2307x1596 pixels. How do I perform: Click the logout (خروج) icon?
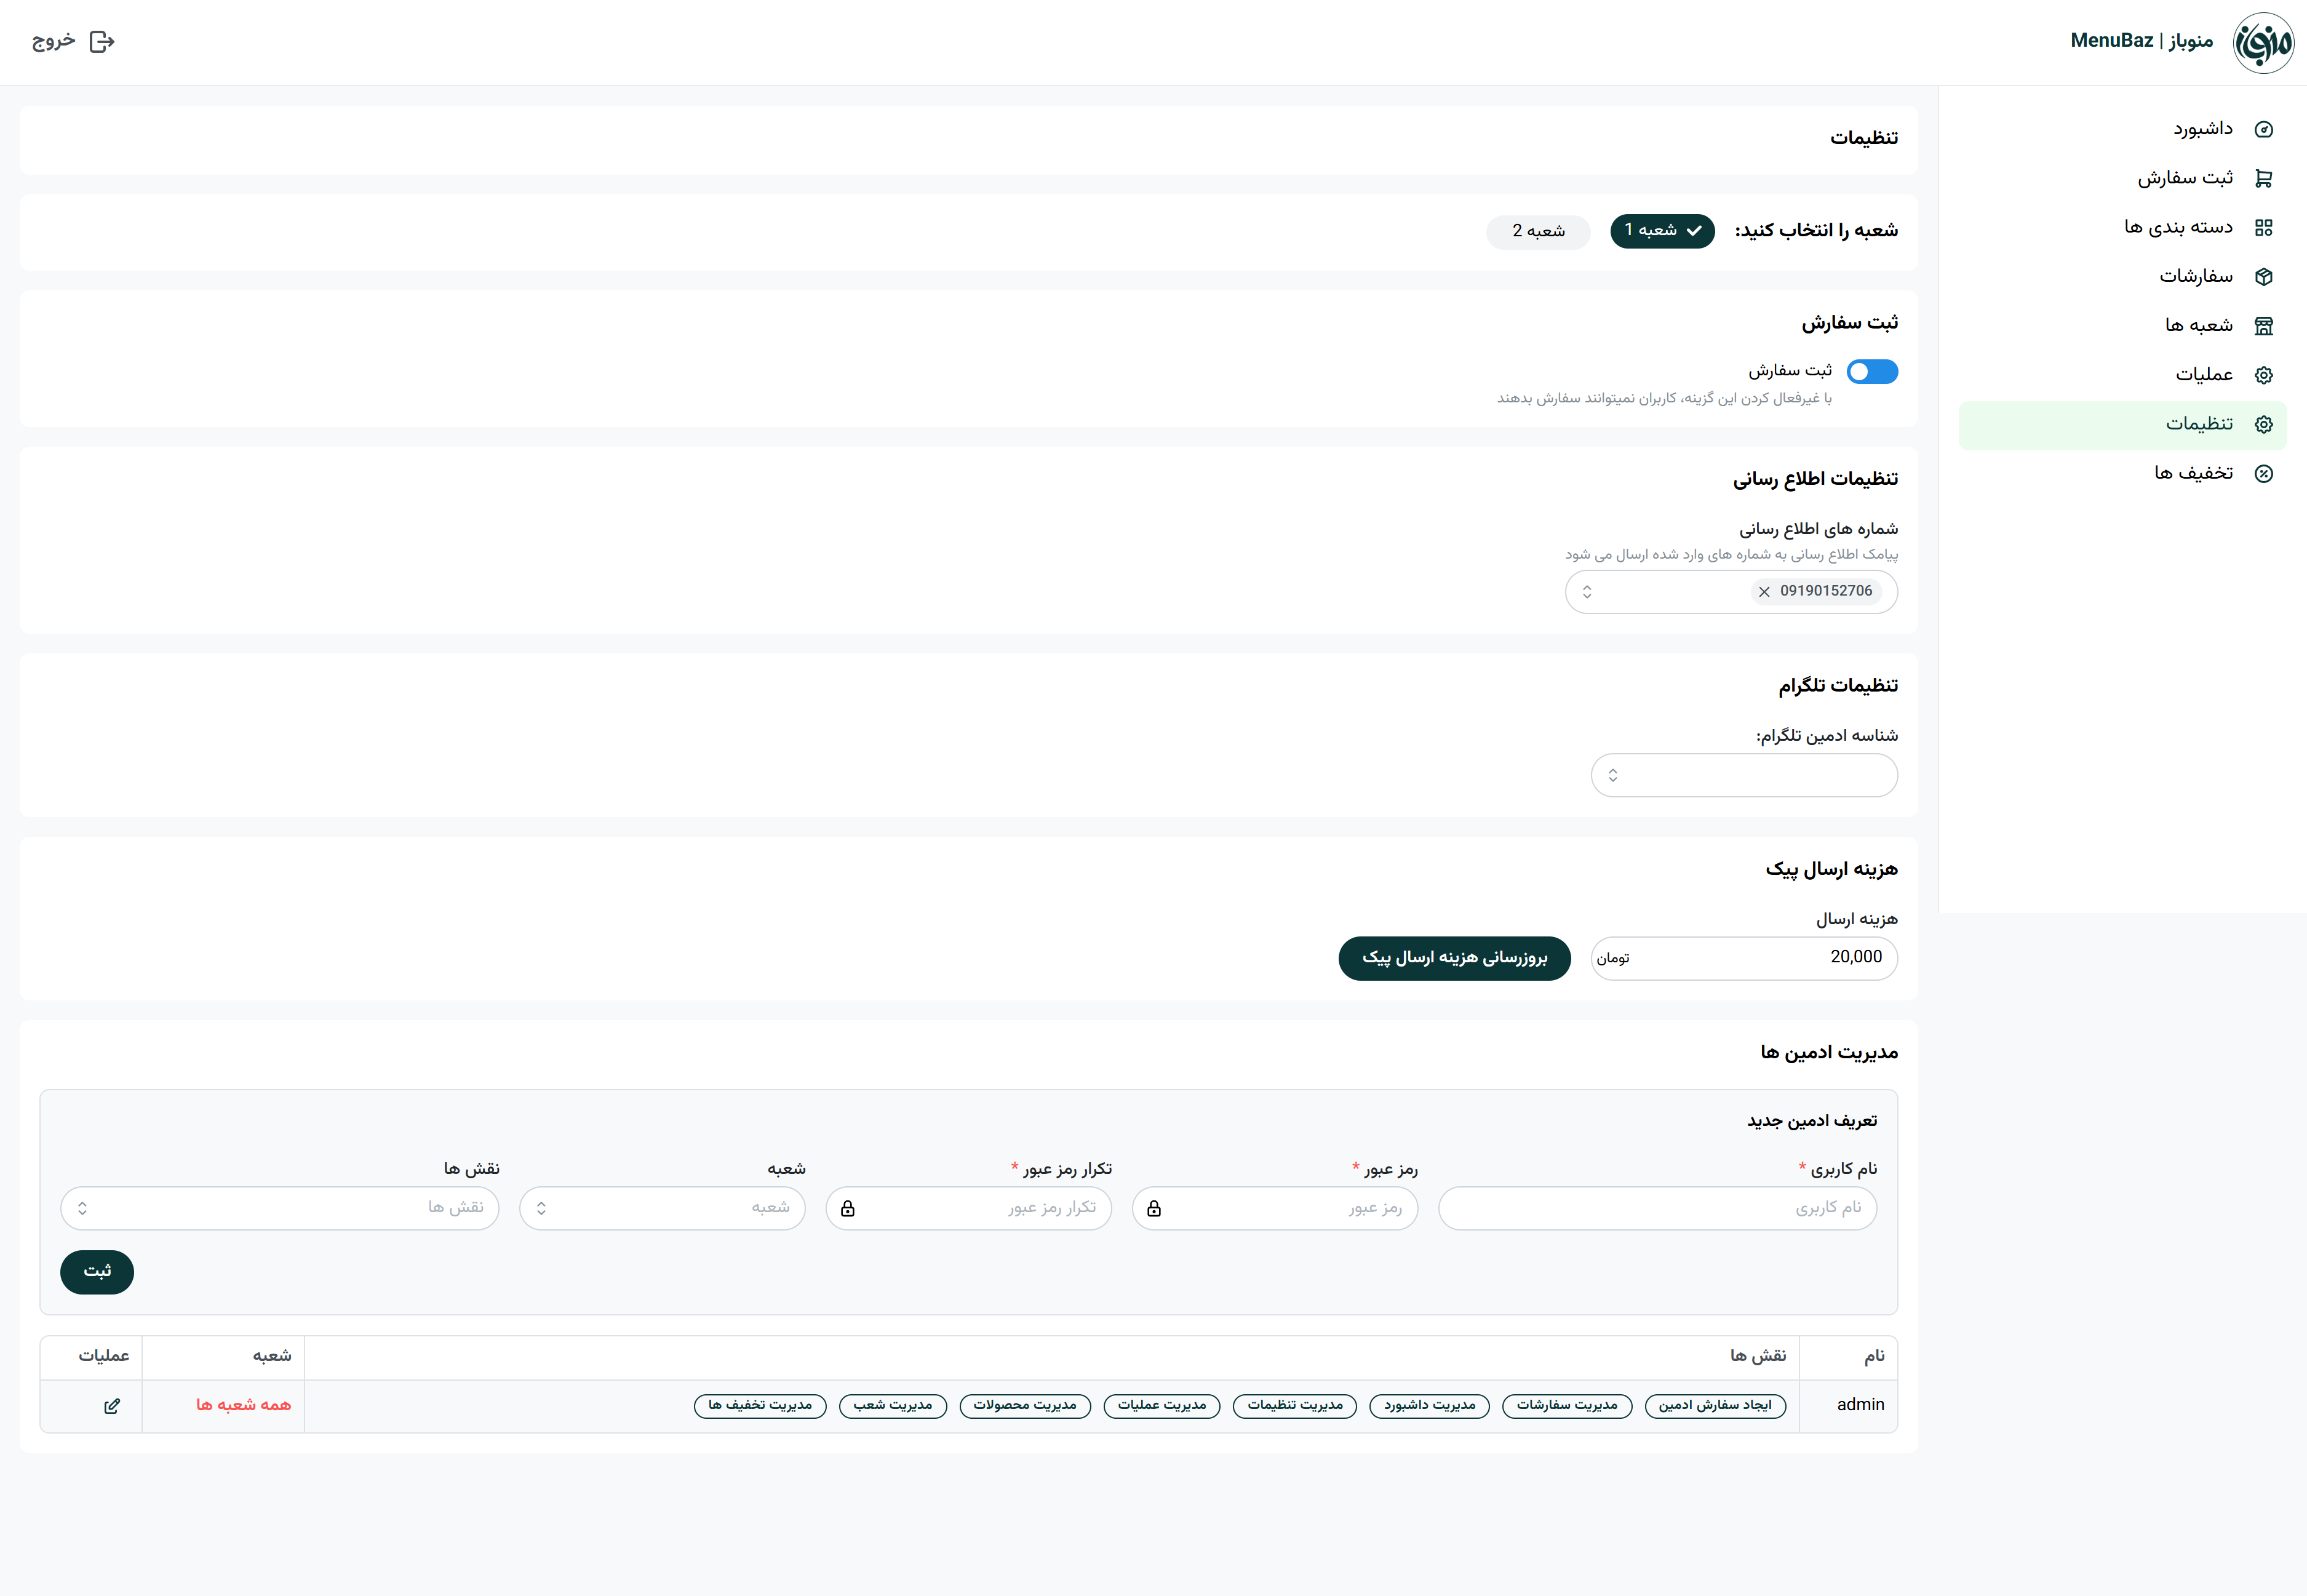[x=102, y=41]
